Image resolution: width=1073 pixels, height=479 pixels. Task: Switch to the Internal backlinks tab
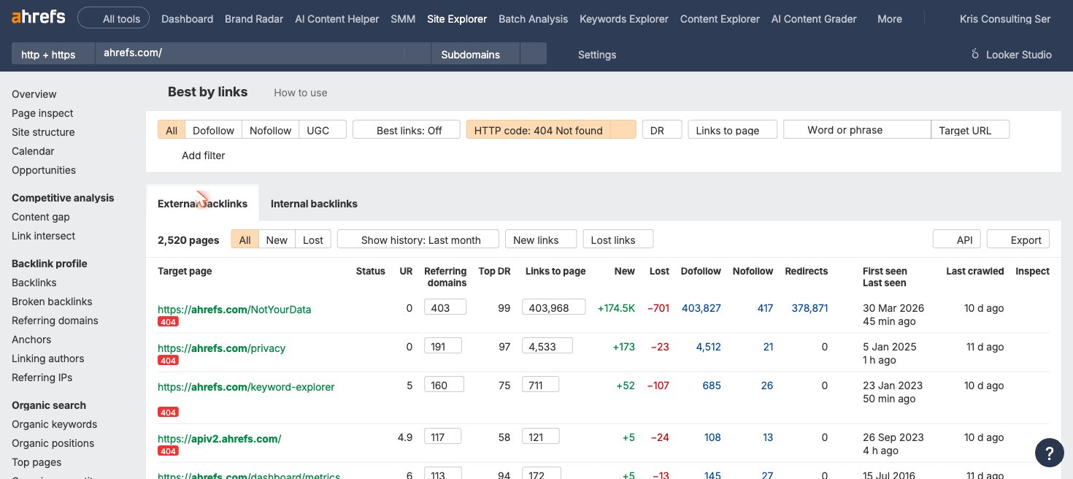coord(314,204)
